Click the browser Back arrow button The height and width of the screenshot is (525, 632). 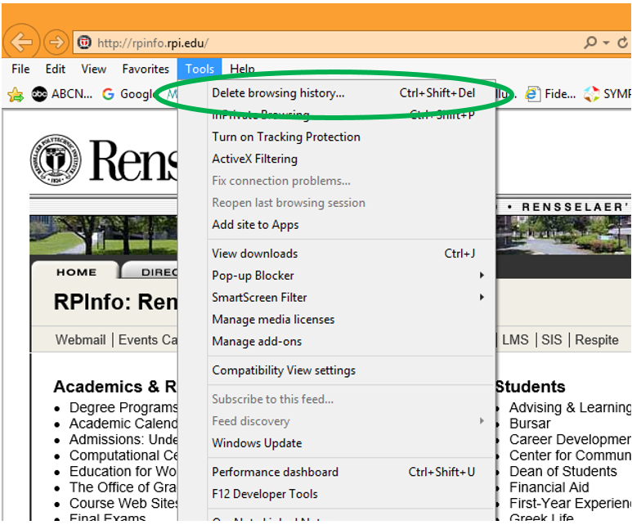(21, 42)
